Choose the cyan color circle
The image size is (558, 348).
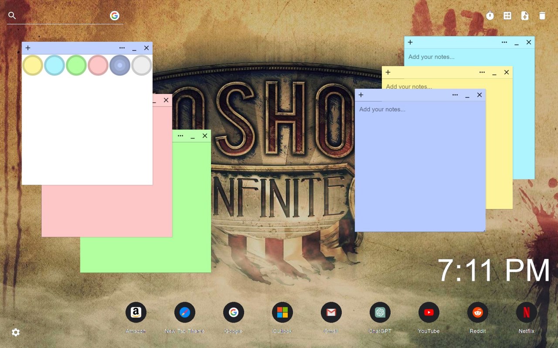54,65
